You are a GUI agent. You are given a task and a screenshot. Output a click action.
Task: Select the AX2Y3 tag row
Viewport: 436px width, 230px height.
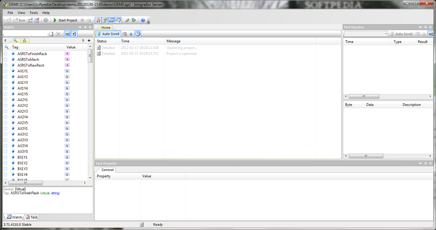(45, 111)
